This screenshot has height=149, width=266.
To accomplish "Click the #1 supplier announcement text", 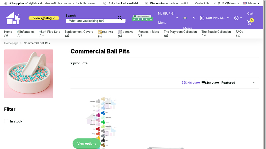I will [54, 3].
